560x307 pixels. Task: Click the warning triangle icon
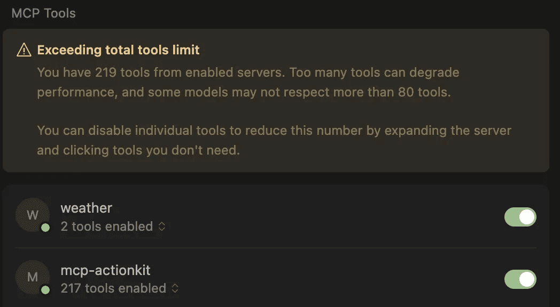coord(24,50)
